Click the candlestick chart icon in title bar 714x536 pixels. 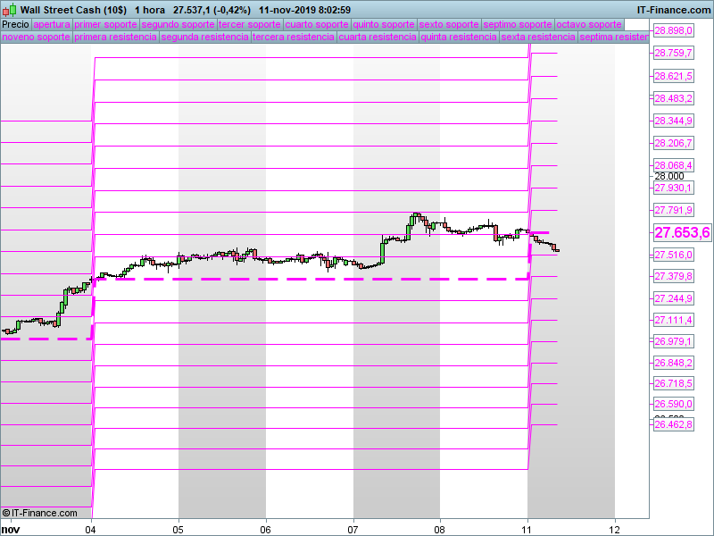point(9,9)
